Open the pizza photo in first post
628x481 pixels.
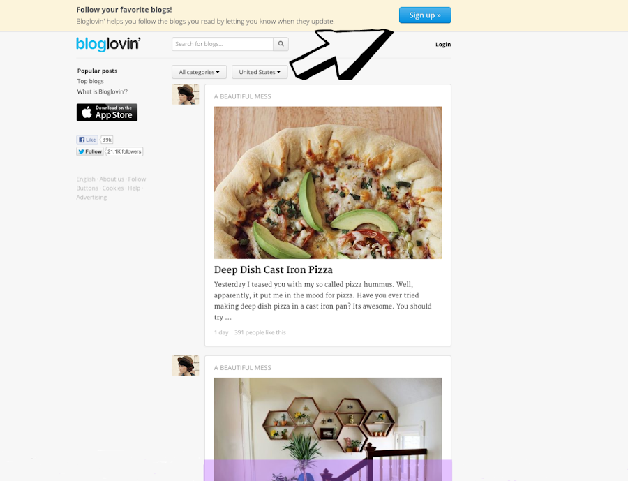328,182
